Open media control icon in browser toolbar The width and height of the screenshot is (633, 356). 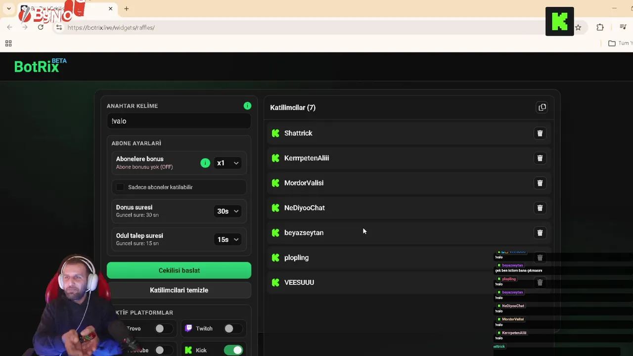tap(623, 27)
